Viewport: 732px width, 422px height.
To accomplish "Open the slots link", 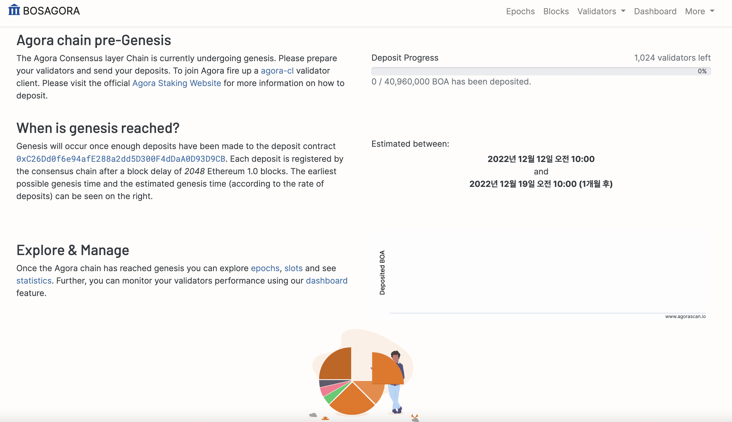I will 294,268.
